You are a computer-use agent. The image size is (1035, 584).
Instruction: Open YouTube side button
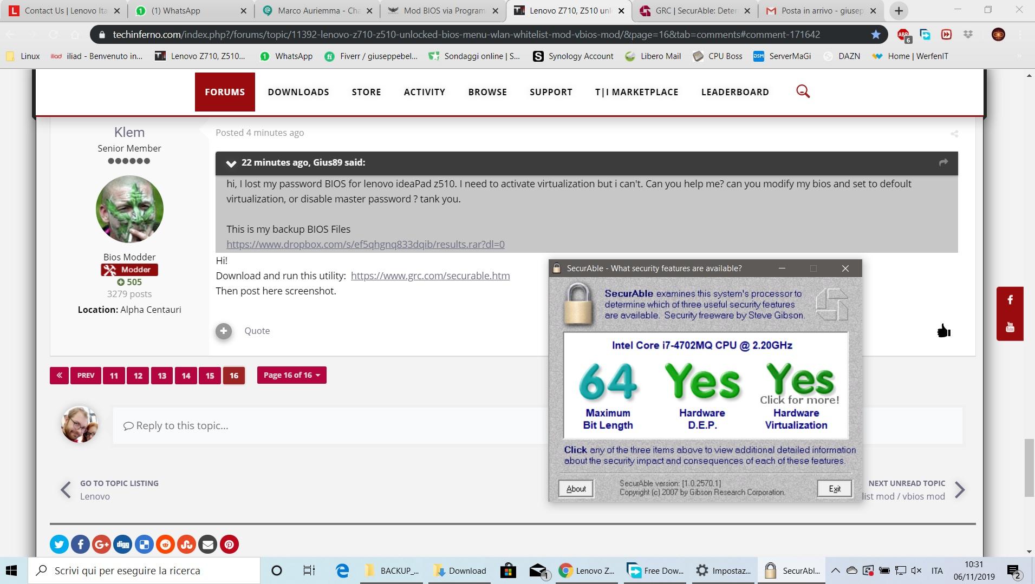click(x=1010, y=327)
